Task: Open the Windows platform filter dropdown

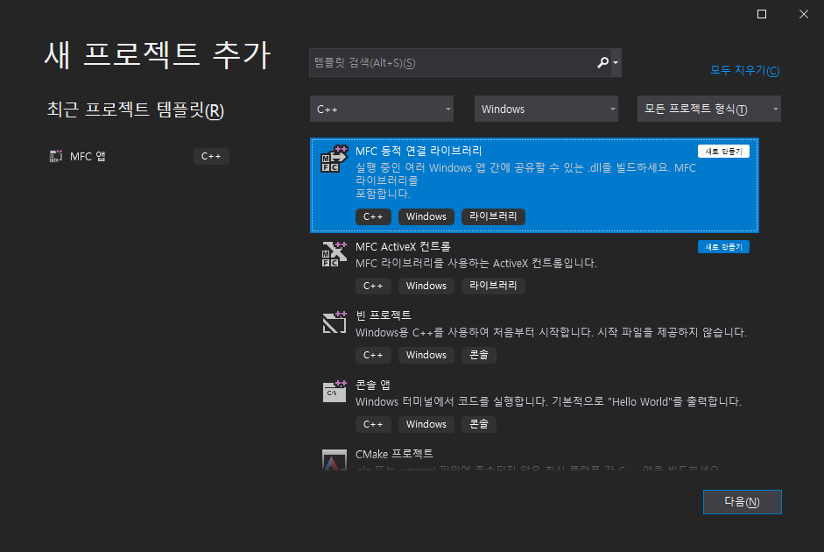Action: (x=546, y=109)
